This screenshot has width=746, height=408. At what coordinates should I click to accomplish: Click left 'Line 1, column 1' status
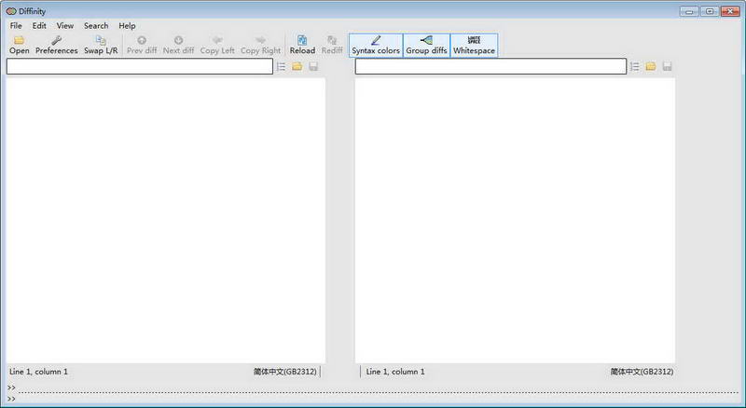coord(38,372)
